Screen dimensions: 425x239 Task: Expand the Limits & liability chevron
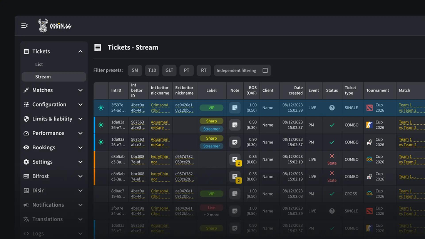[80, 119]
